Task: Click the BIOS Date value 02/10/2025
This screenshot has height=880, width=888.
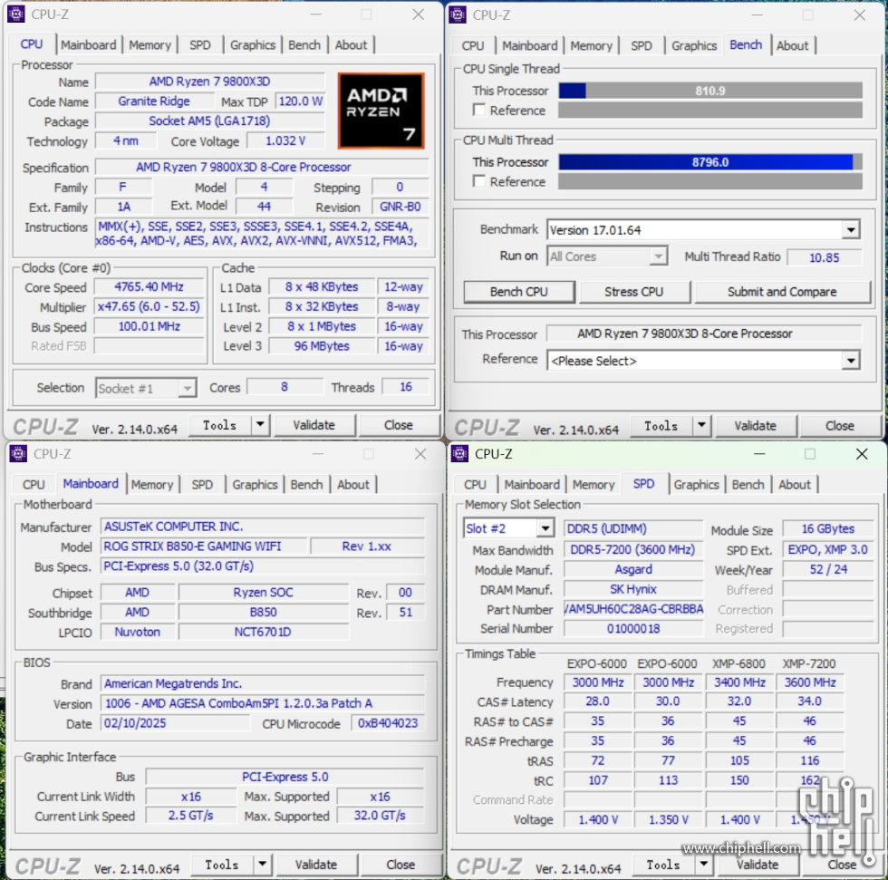Action: point(175,723)
